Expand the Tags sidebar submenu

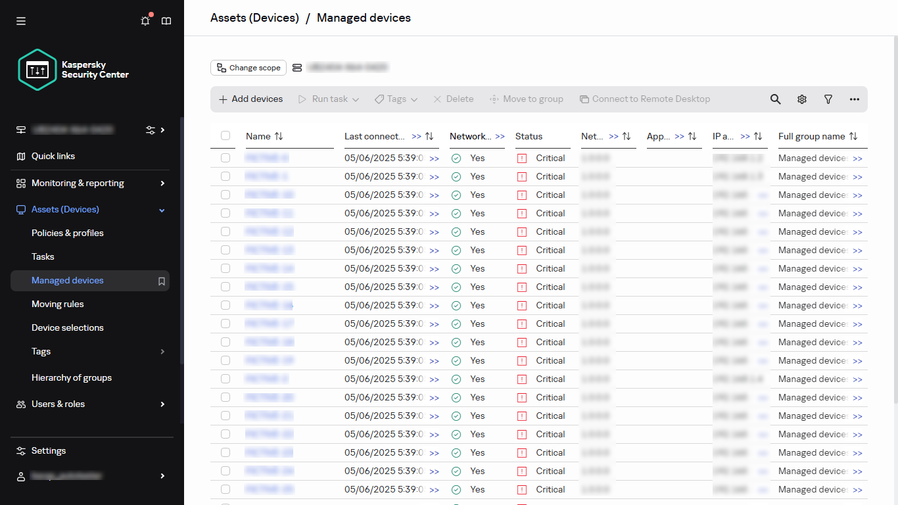(161, 351)
